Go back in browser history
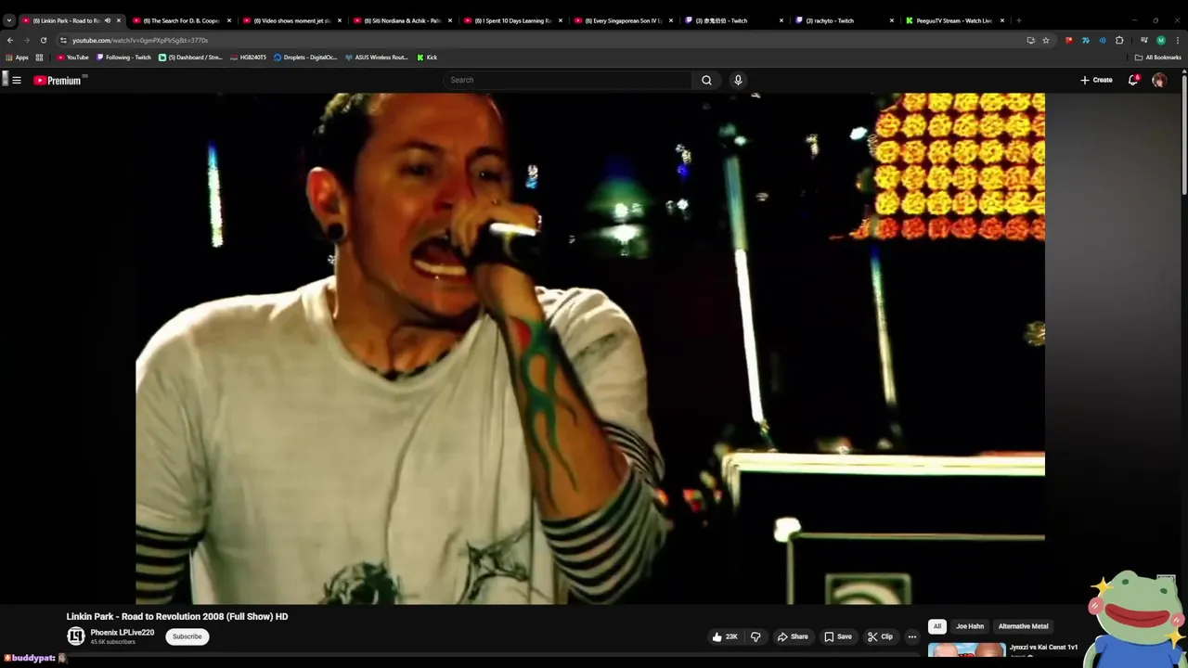 [x=10, y=40]
